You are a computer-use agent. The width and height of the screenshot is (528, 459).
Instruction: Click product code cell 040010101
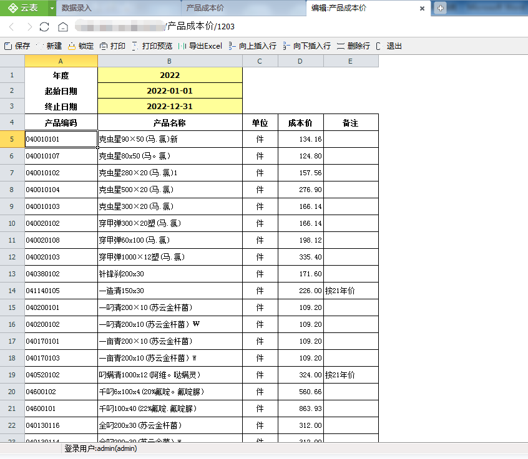[61, 139]
